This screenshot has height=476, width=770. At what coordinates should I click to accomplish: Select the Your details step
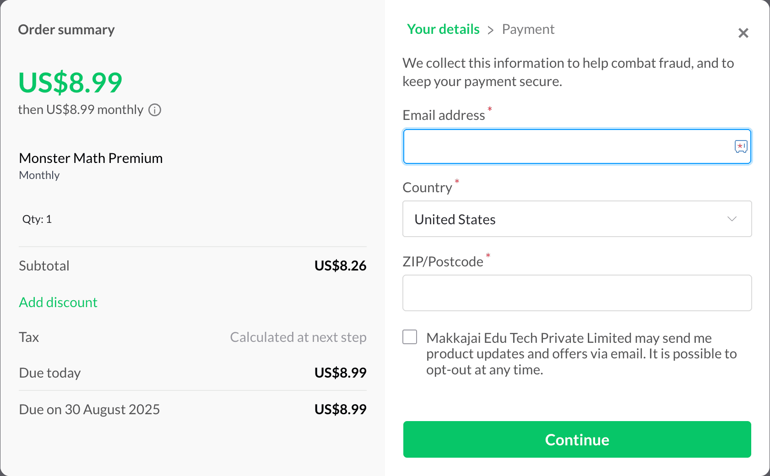point(443,29)
